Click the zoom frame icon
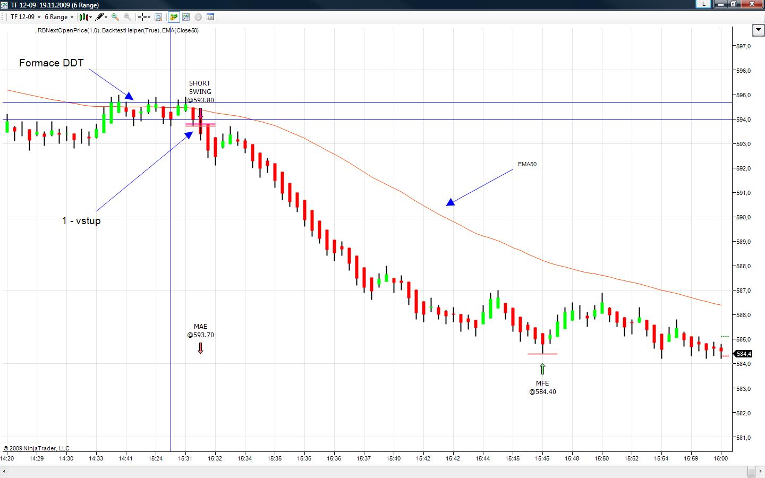Screen dimensions: 765x478 158,17
